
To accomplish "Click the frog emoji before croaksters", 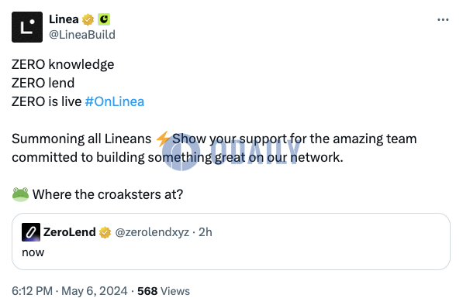I will pyautogui.click(x=20, y=194).
